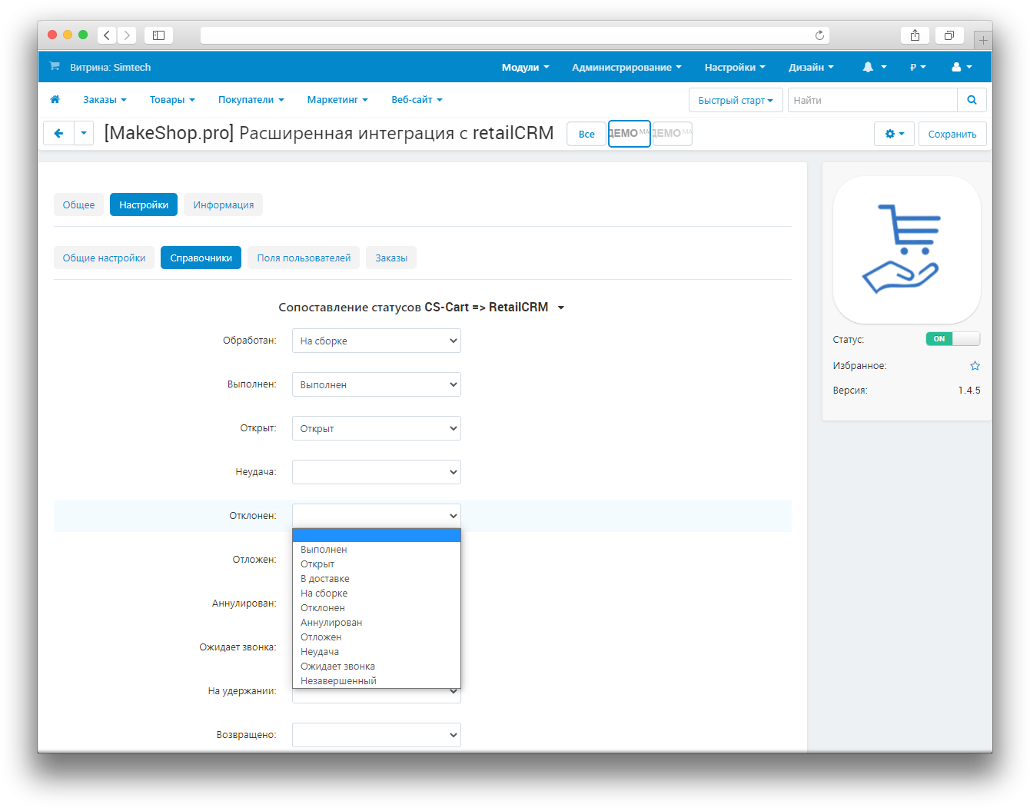Image resolution: width=1030 pixels, height=808 pixels.
Task: Click the search magnifier icon
Action: 972,100
